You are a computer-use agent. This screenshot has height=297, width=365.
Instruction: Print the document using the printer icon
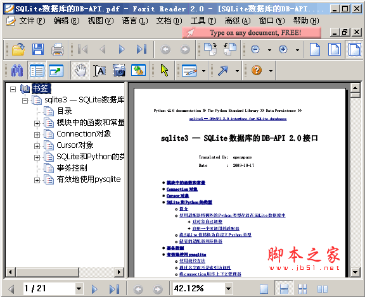coord(58,49)
